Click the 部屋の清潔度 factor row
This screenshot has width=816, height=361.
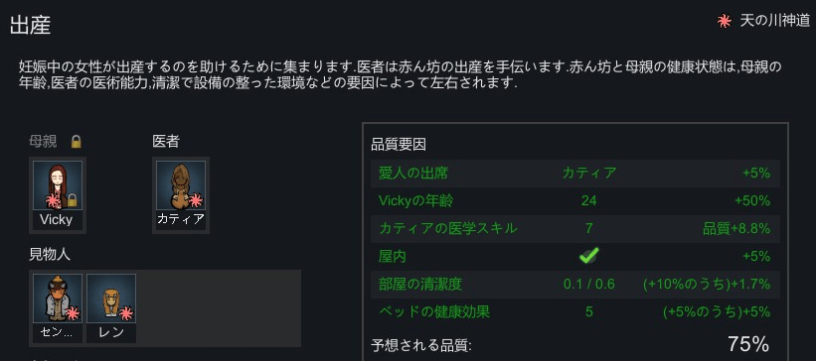click(x=575, y=284)
